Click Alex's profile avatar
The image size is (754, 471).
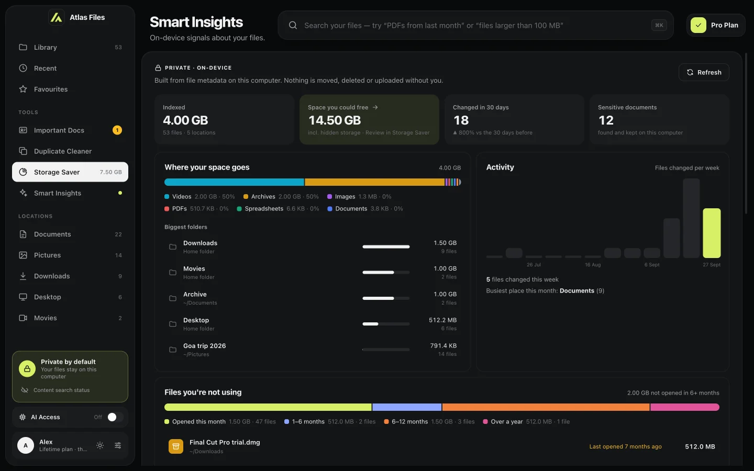26,445
